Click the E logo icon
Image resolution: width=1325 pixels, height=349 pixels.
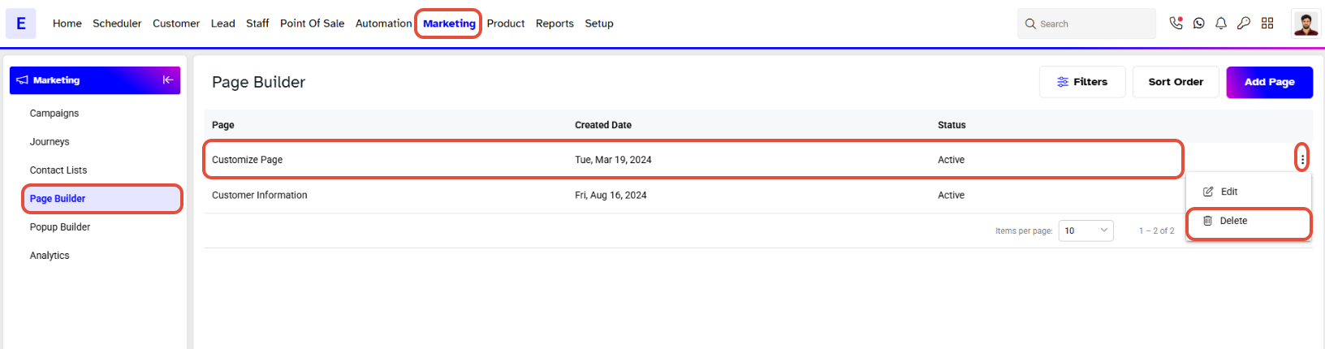(20, 24)
